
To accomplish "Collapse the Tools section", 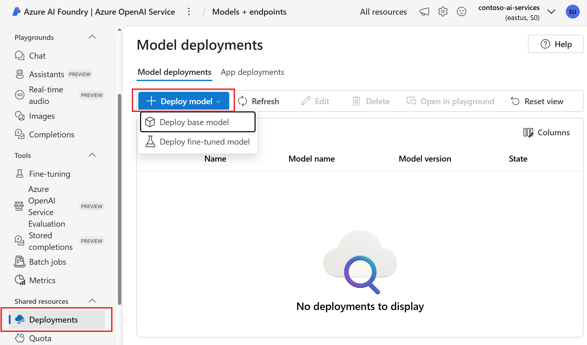I will [92, 155].
